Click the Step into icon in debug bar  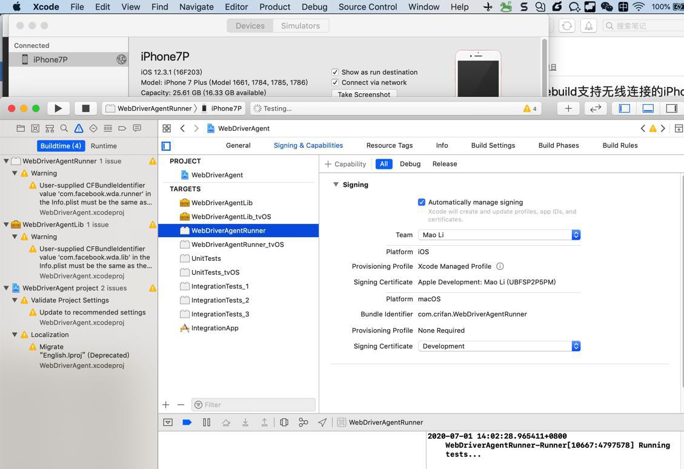point(245,422)
